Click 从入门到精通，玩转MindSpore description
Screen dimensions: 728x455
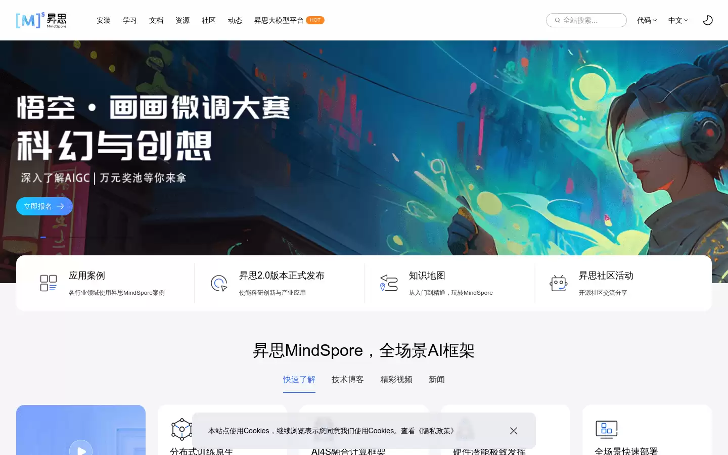[451, 293]
